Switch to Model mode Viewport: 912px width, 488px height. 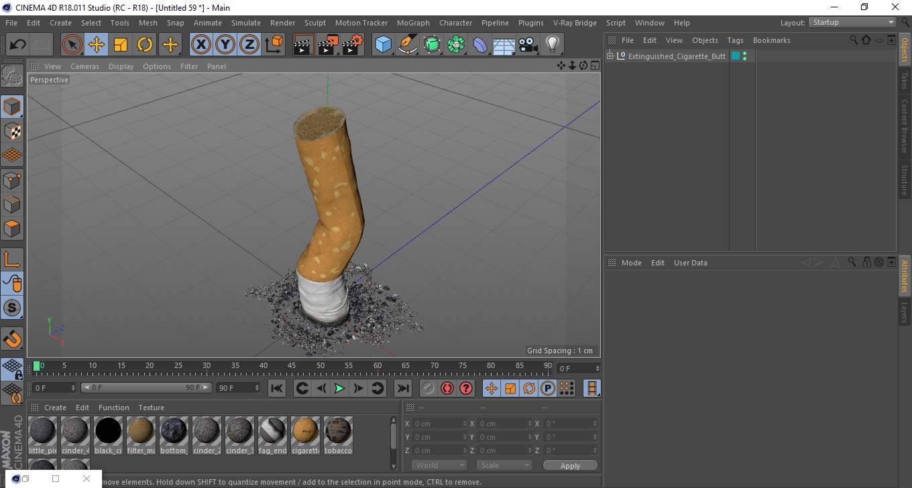pos(12,107)
